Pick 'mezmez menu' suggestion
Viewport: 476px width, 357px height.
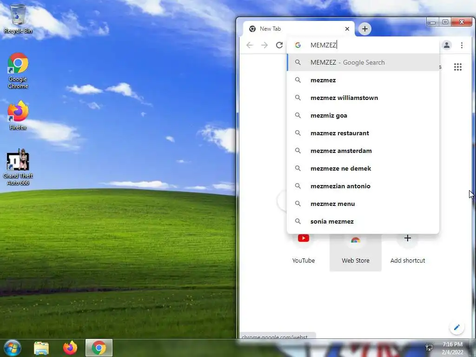click(x=363, y=204)
